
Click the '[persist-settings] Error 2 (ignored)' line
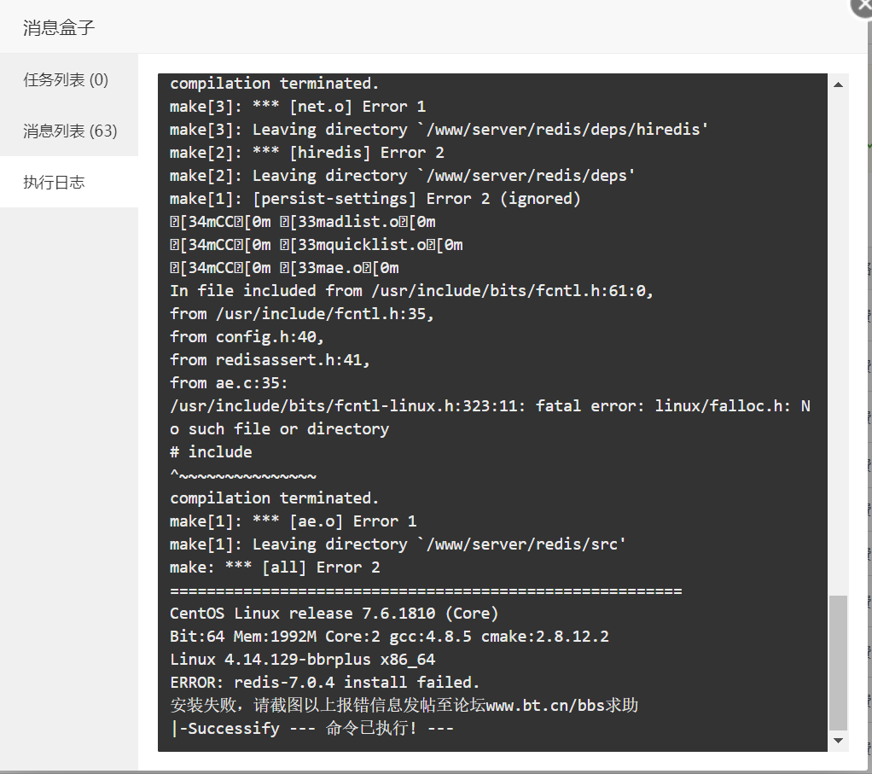click(375, 199)
